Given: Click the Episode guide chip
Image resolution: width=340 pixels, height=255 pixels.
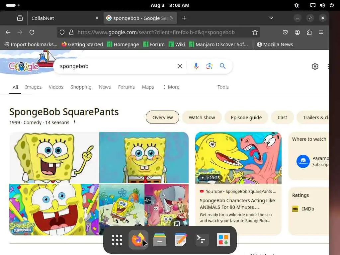Looking at the screenshot, I should pos(246,117).
